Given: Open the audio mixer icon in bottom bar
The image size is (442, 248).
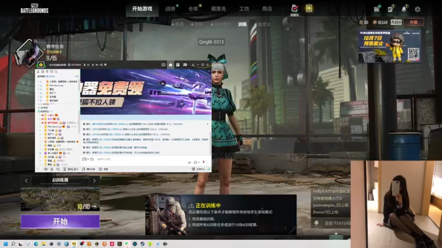Looking at the screenshot, I should pyautogui.click(x=58, y=169).
